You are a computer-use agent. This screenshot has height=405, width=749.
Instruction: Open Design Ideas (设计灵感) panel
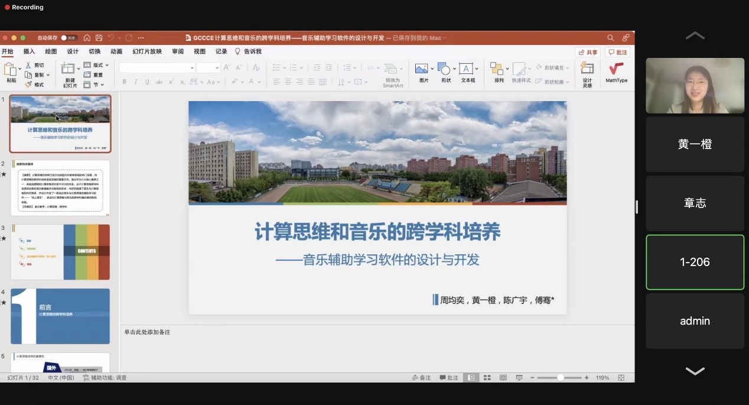pos(587,73)
